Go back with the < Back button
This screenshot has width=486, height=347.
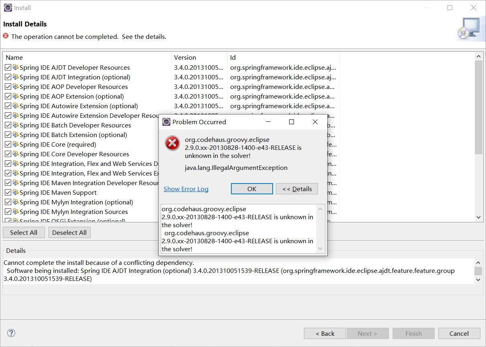coord(325,333)
